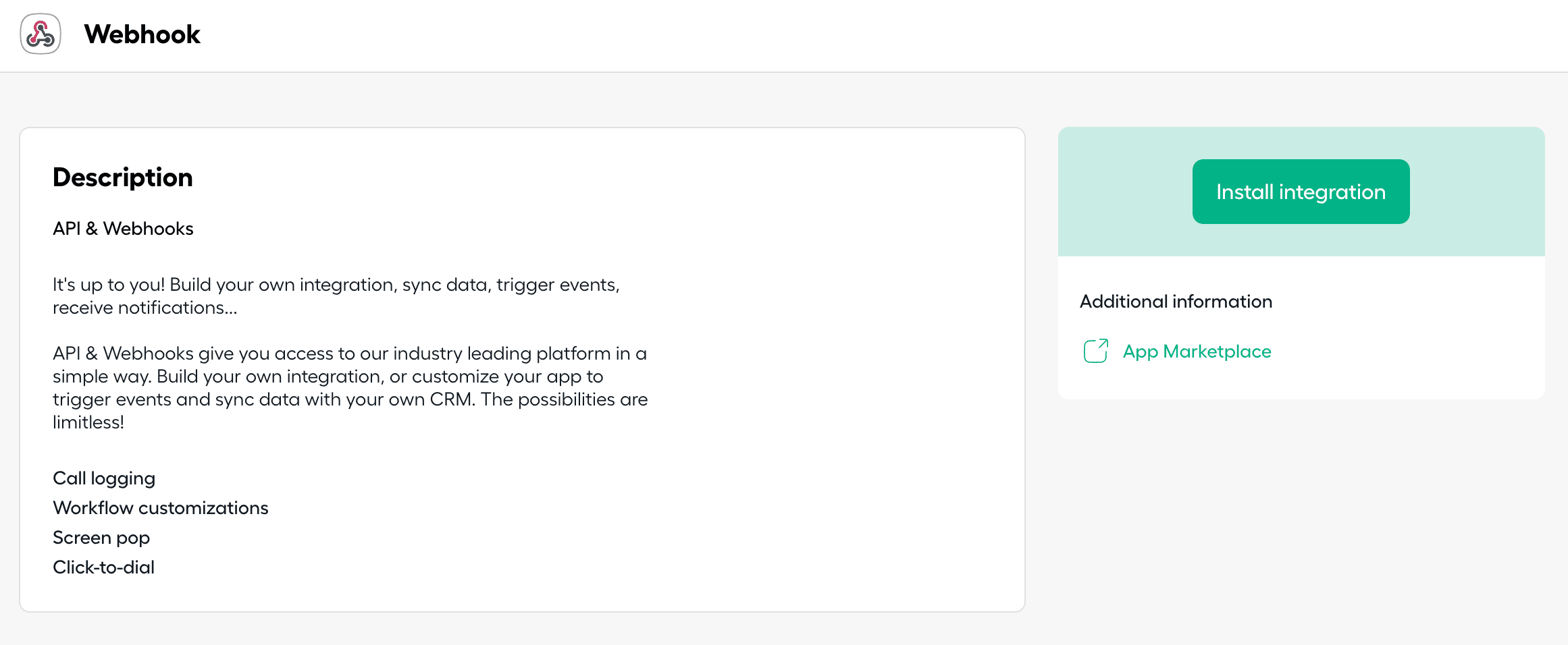Click the "It's up to you!" paragraph
The width and height of the screenshot is (1568, 645).
click(x=336, y=285)
